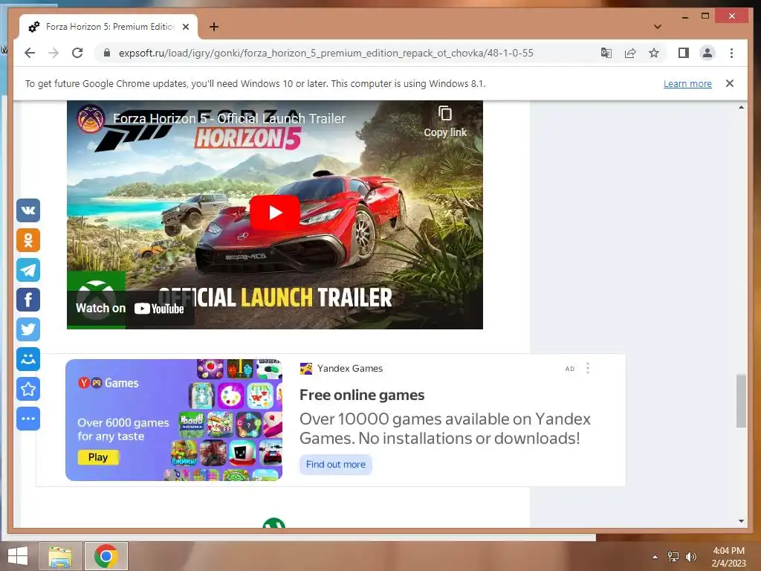Click scrollbar down arrow

click(x=741, y=521)
